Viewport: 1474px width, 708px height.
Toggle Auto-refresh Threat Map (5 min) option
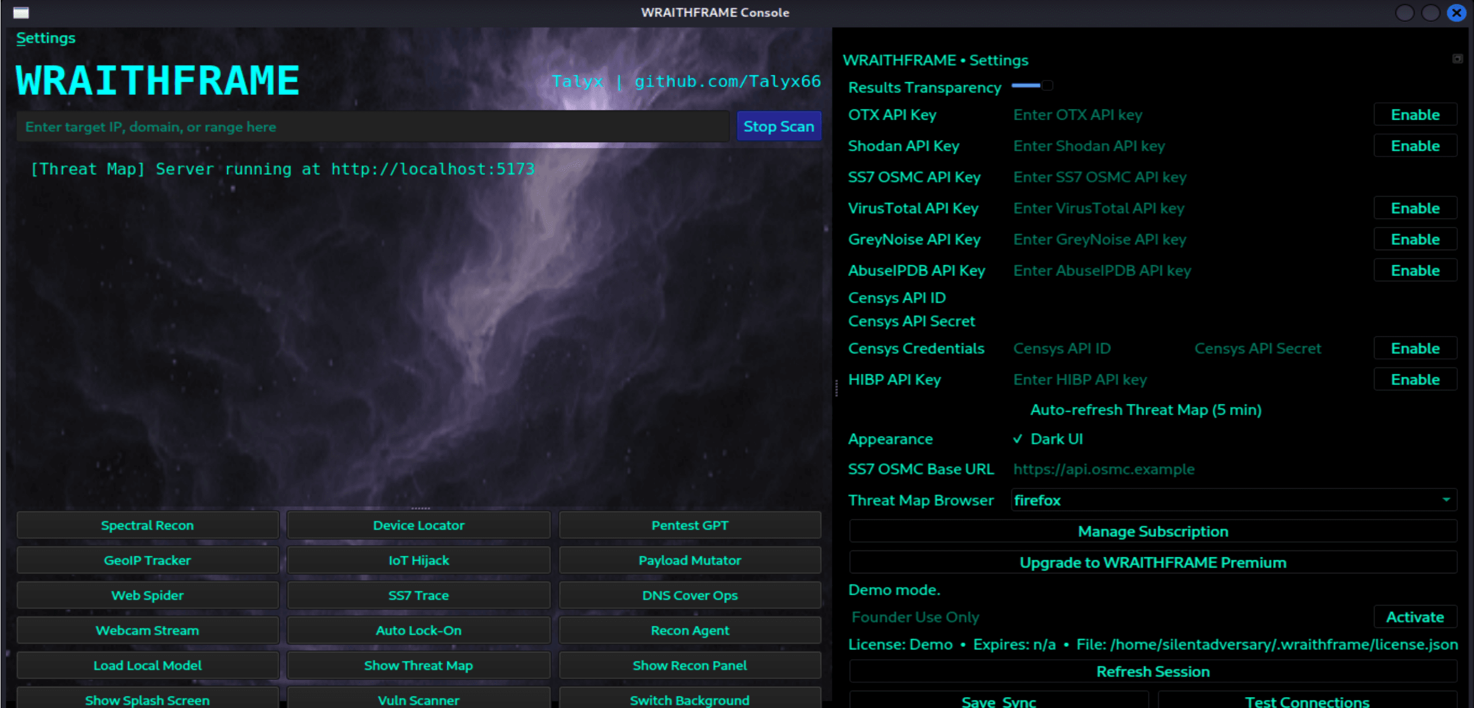pos(1145,410)
